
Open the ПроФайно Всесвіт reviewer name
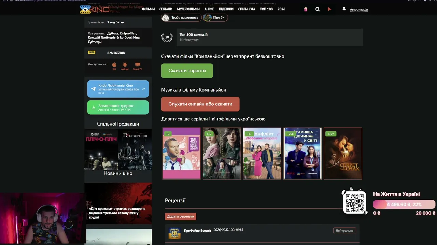pos(198,231)
